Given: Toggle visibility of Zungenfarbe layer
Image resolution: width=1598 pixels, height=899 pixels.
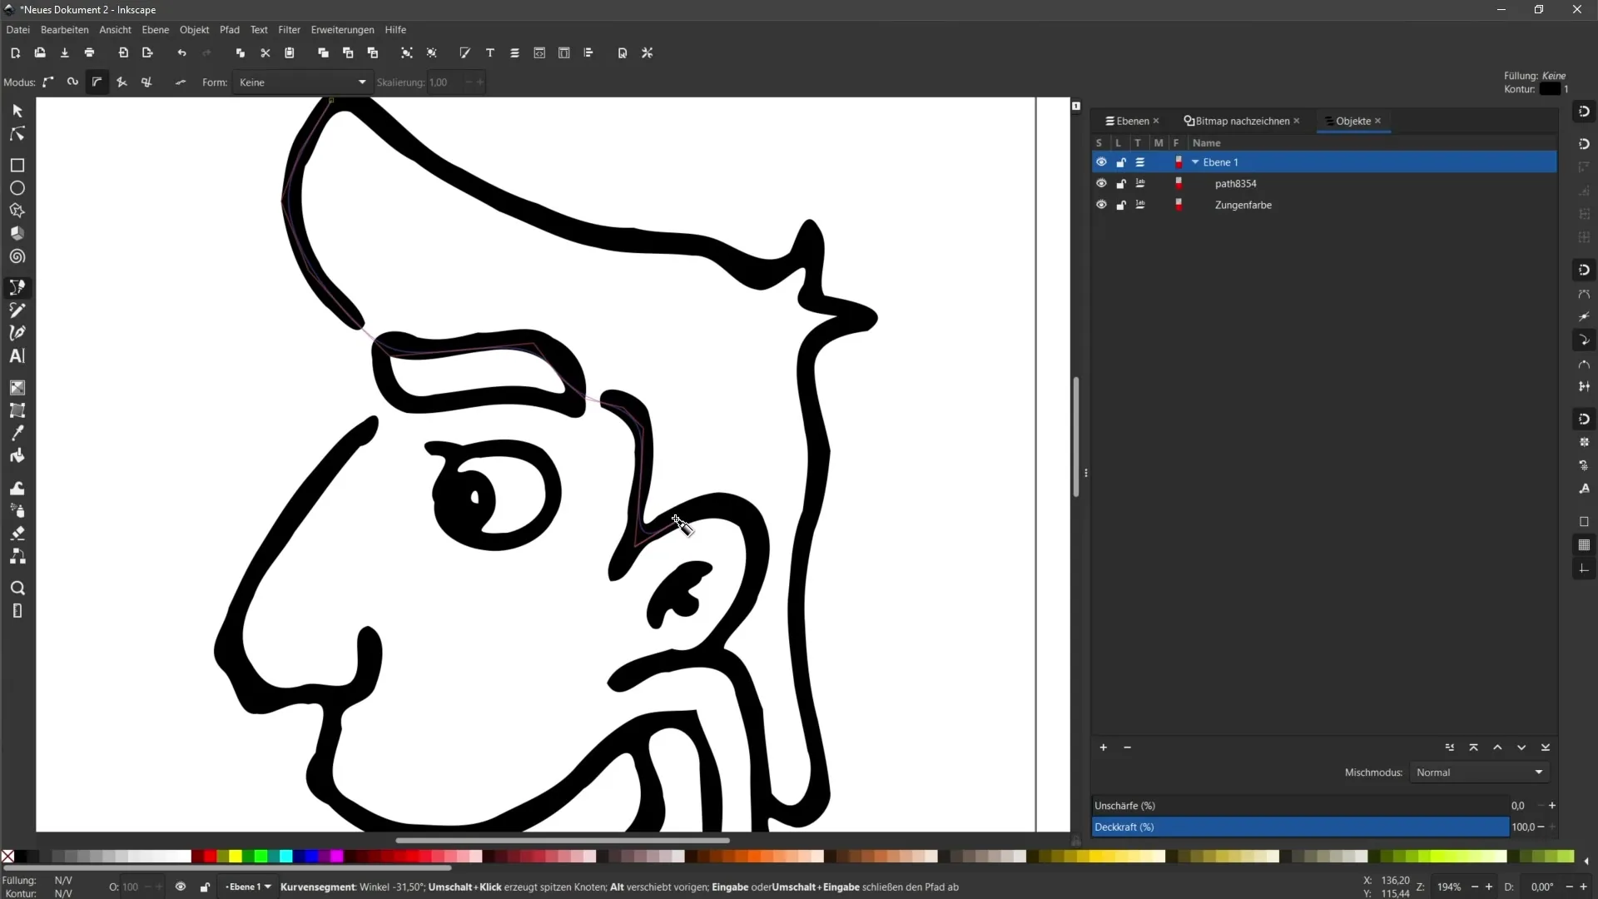Looking at the screenshot, I should [x=1099, y=204].
